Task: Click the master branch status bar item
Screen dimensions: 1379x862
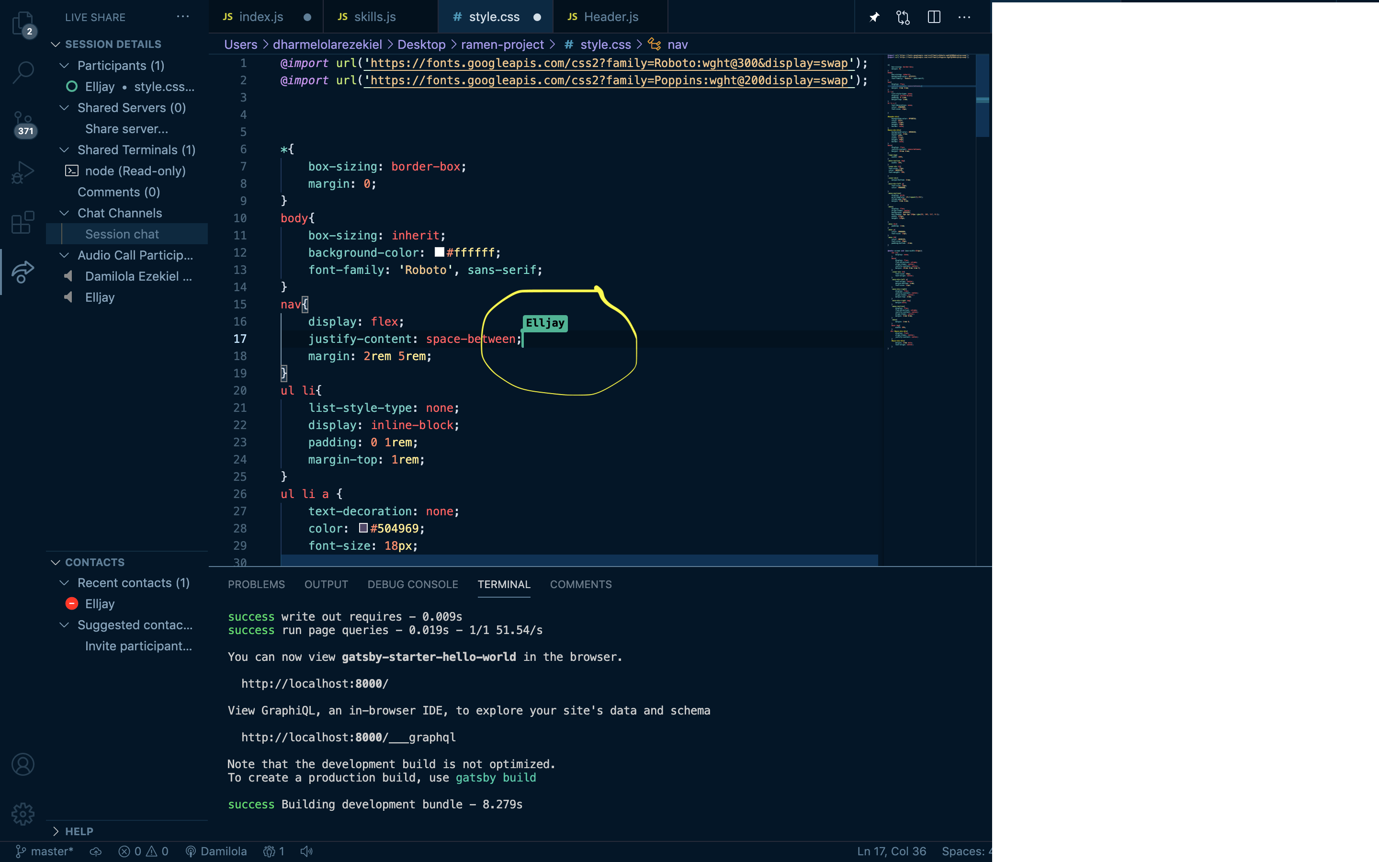Action: 45,851
